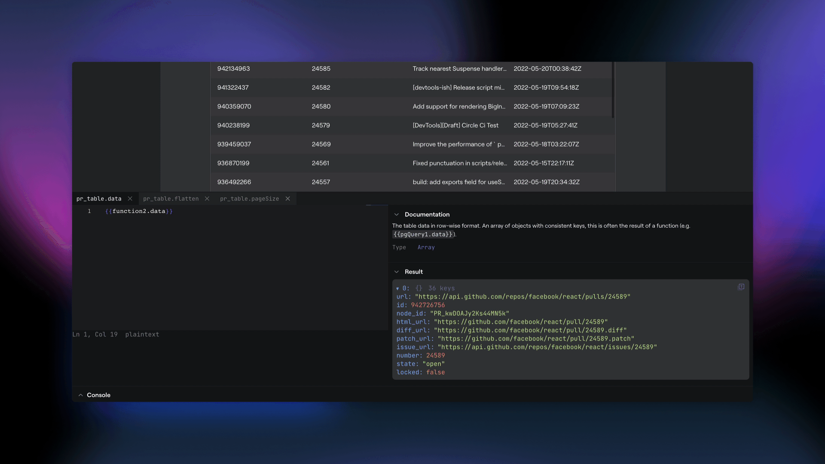This screenshot has width=825, height=464.
Task: Collapse the Result section
Action: click(x=397, y=272)
